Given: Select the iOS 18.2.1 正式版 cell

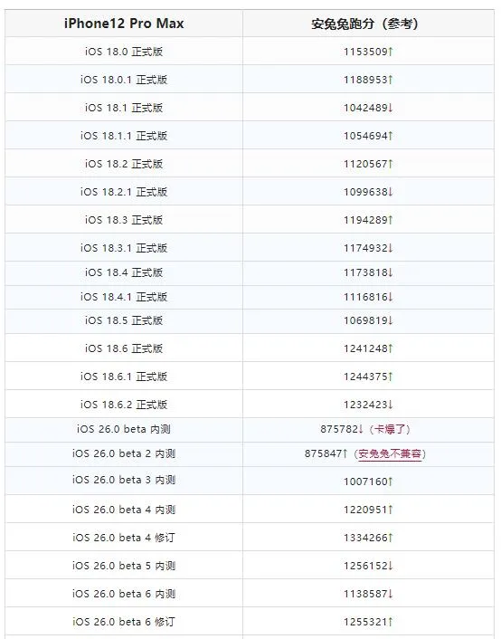Looking at the screenshot, I should 124,192.
